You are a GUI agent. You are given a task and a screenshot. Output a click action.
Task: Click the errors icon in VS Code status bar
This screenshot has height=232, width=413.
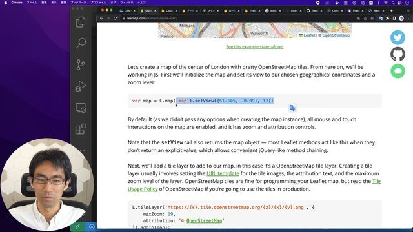point(92,226)
